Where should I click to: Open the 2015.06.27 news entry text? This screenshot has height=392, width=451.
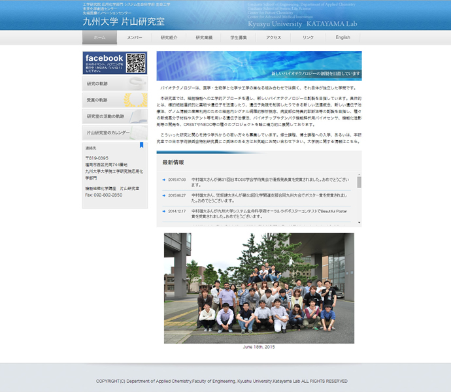[x=269, y=198]
